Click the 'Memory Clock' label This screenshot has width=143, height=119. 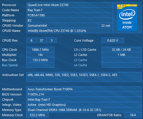(12, 115)
